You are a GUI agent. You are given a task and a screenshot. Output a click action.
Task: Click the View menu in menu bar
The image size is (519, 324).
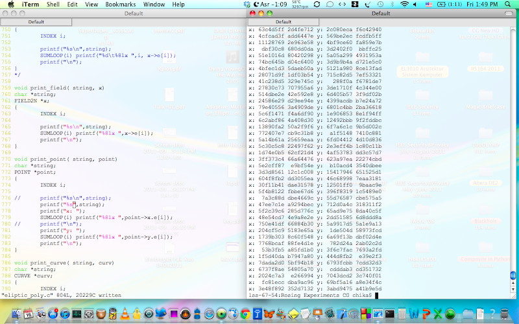(x=92, y=4)
